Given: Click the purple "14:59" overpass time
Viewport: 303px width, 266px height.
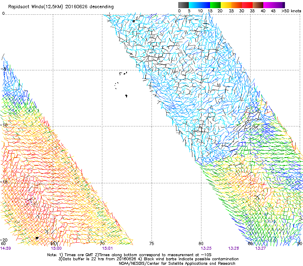Looking at the screenshot, I should click(x=5, y=248).
